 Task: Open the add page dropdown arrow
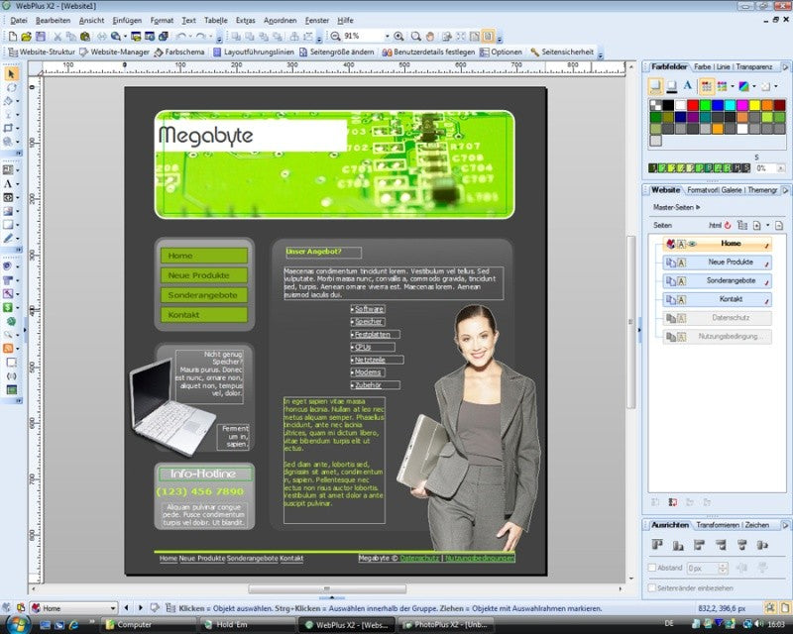click(x=767, y=226)
